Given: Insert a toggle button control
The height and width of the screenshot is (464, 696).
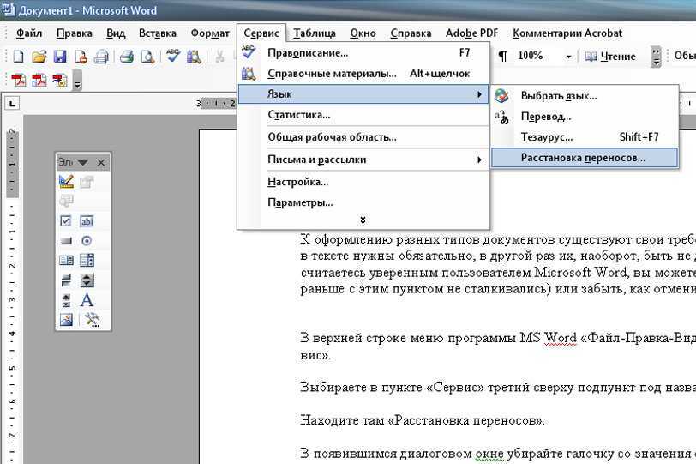Looking at the screenshot, I should [x=66, y=280].
